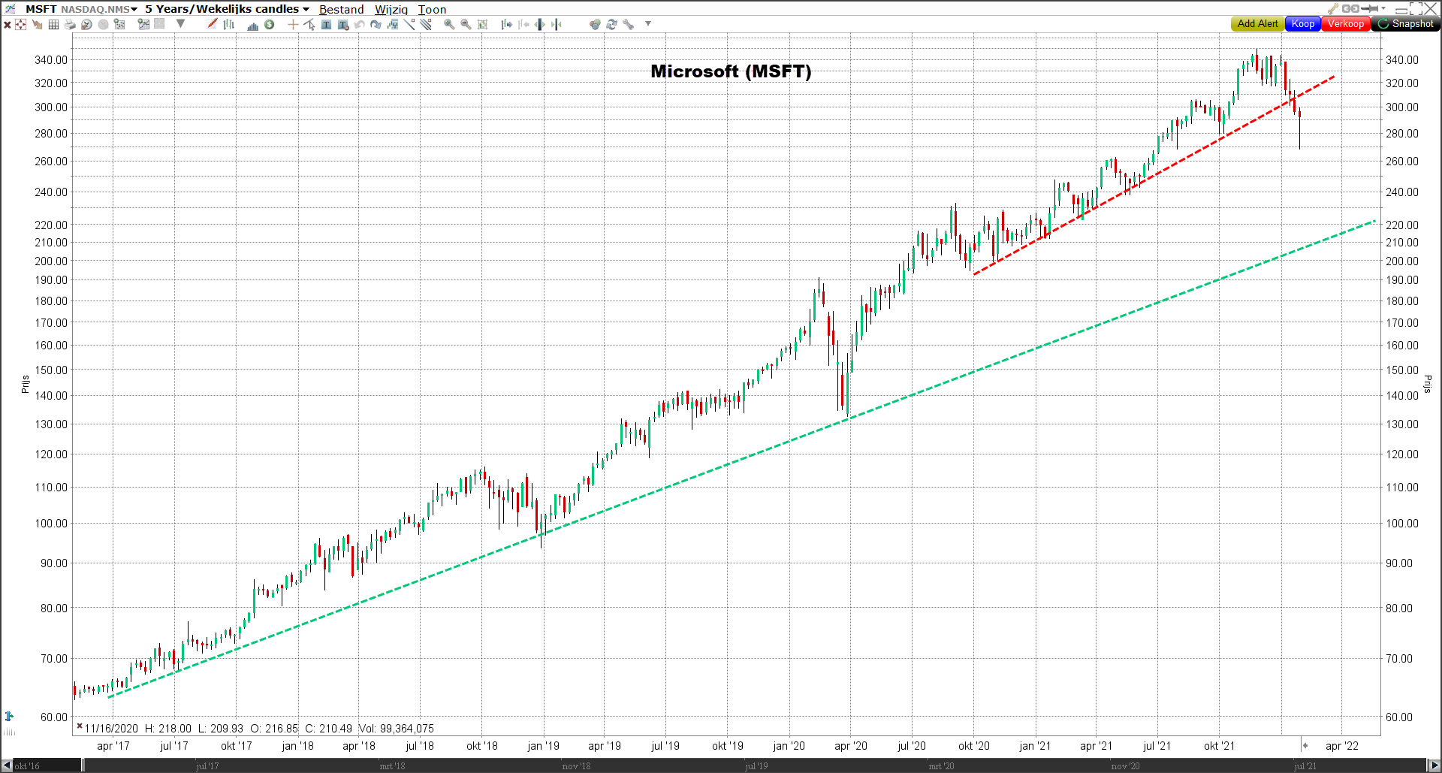Select the red pencil drawing tool
This screenshot has width=1442, height=773.
click(212, 24)
